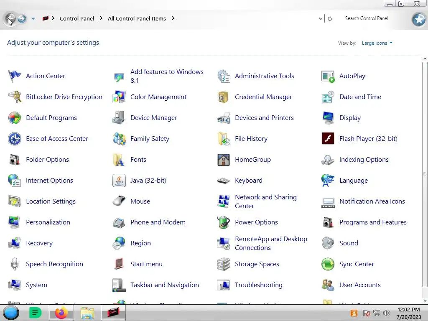Open the Power Options battery icon

pos(224,222)
